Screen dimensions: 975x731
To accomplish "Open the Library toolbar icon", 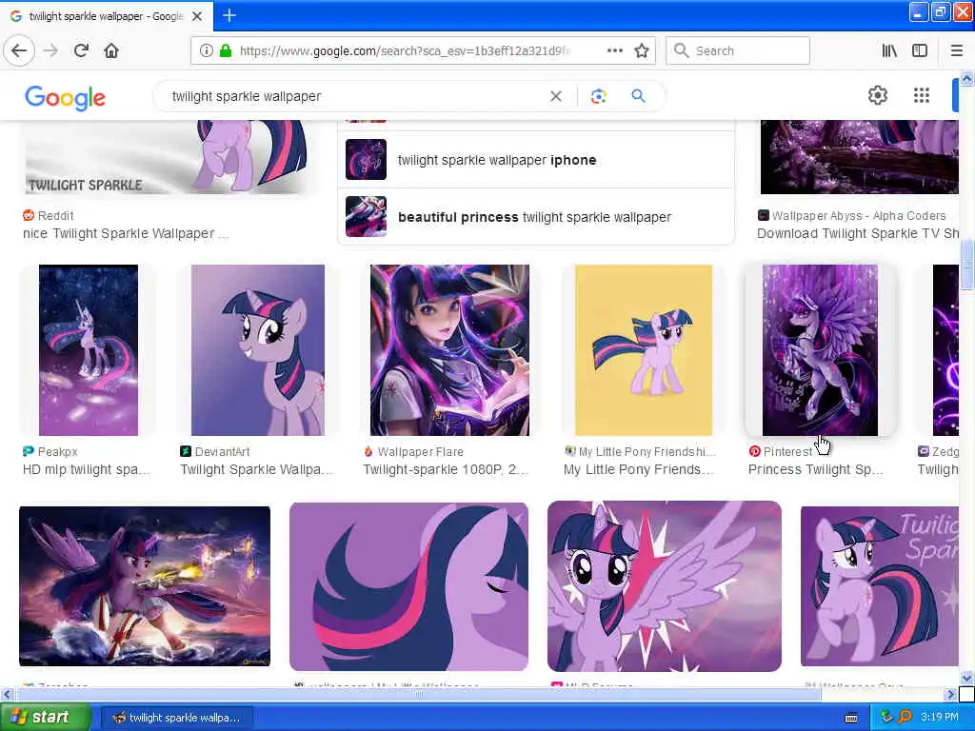I will [x=889, y=50].
